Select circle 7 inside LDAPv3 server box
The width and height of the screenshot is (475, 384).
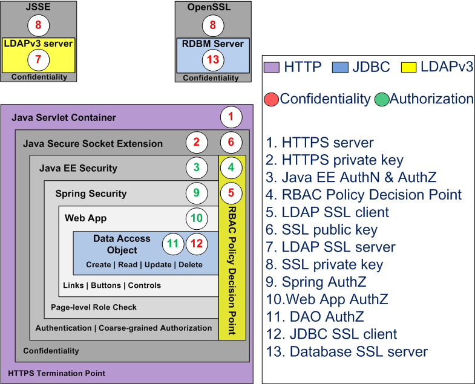pyautogui.click(x=39, y=59)
